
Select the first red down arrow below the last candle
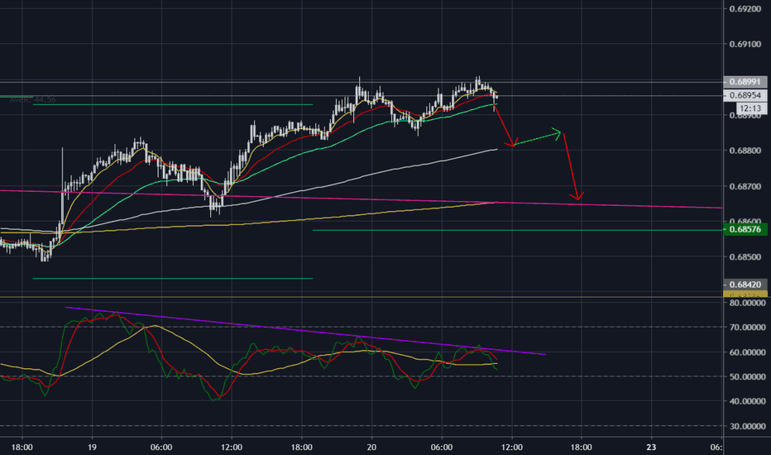[505, 126]
